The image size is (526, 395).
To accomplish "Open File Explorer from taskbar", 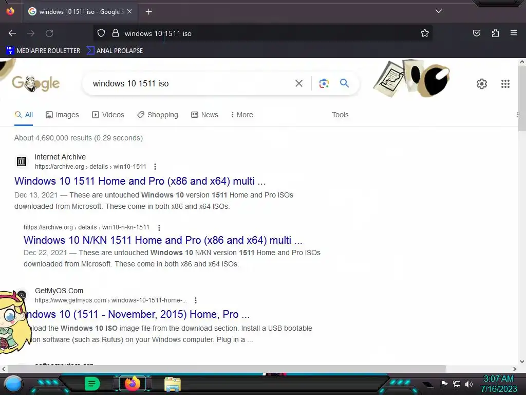I will coord(173,384).
